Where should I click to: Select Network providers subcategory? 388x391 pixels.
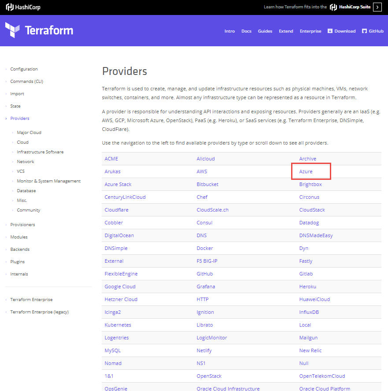[26, 162]
